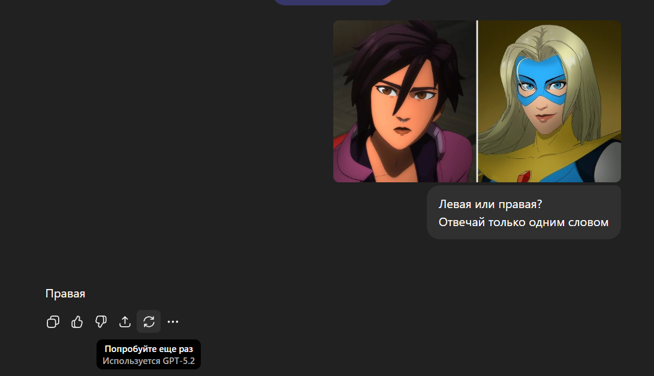Regenerate the response with circular arrows icon
This screenshot has width=654, height=376.
149,322
